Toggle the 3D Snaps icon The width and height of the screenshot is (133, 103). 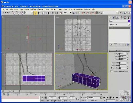tap(84, 13)
